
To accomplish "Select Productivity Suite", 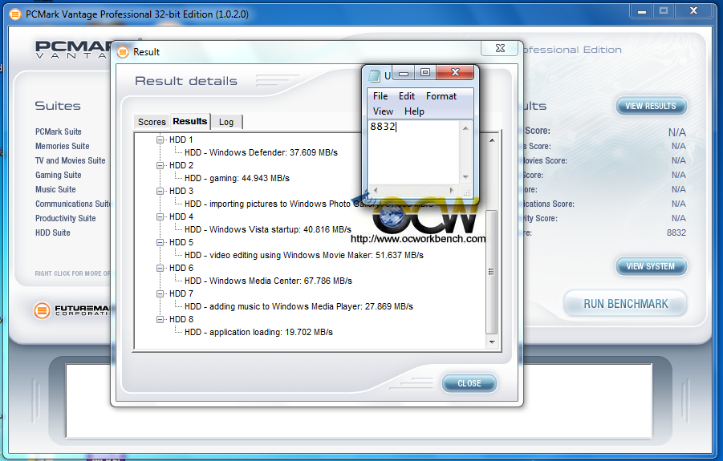I will pos(66,218).
